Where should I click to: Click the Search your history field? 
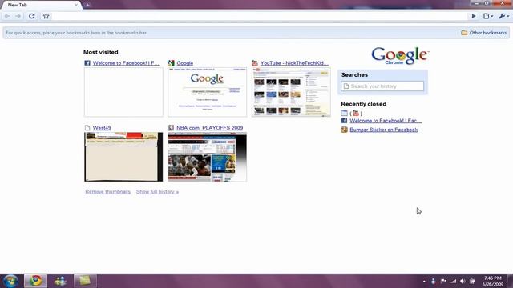[x=382, y=86]
